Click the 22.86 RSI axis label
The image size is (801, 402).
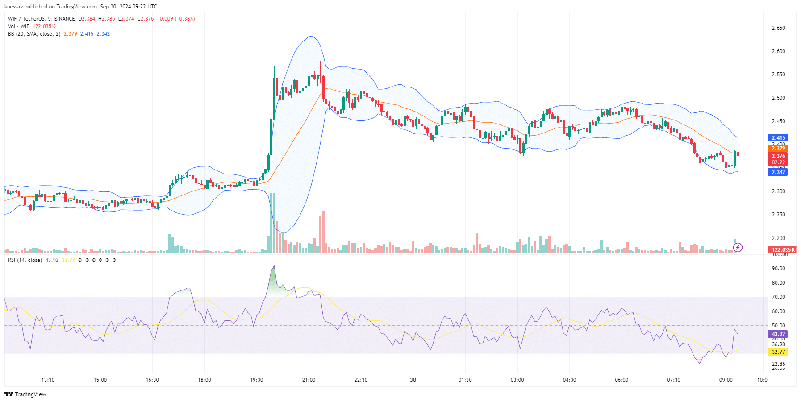click(x=778, y=364)
